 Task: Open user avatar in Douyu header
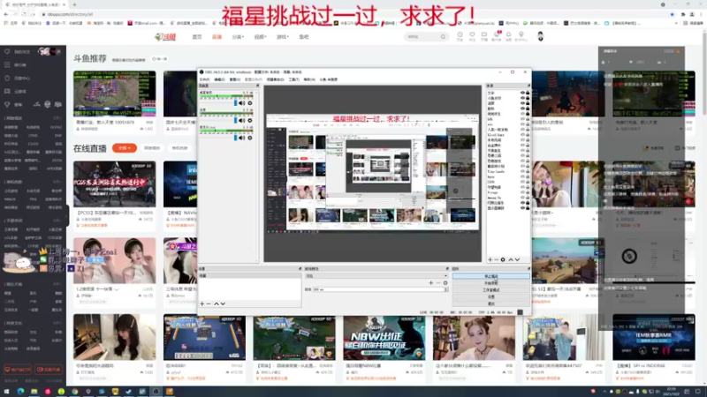540,36
